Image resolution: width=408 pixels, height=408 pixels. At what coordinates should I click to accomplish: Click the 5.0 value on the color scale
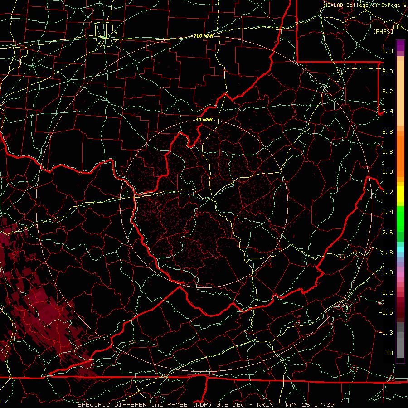point(388,172)
